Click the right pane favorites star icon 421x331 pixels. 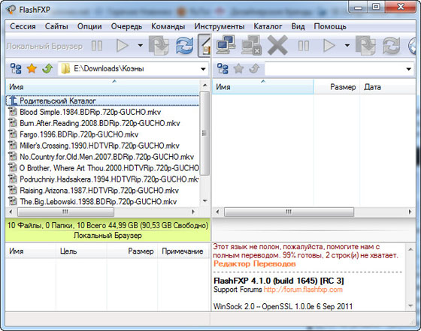239,68
